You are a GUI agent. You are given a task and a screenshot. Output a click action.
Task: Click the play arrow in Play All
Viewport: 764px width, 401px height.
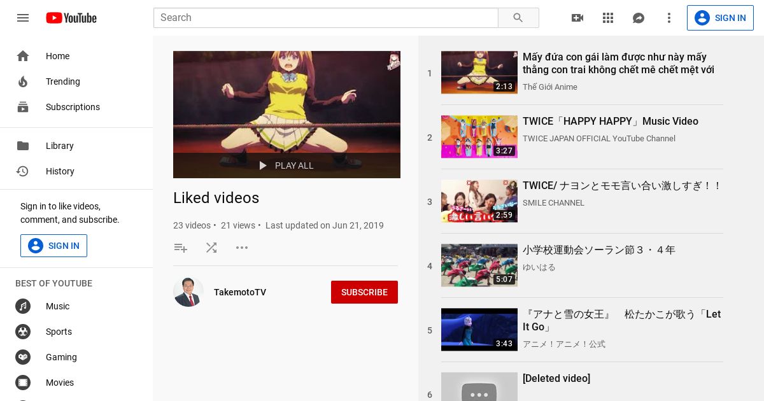pyautogui.click(x=262, y=165)
